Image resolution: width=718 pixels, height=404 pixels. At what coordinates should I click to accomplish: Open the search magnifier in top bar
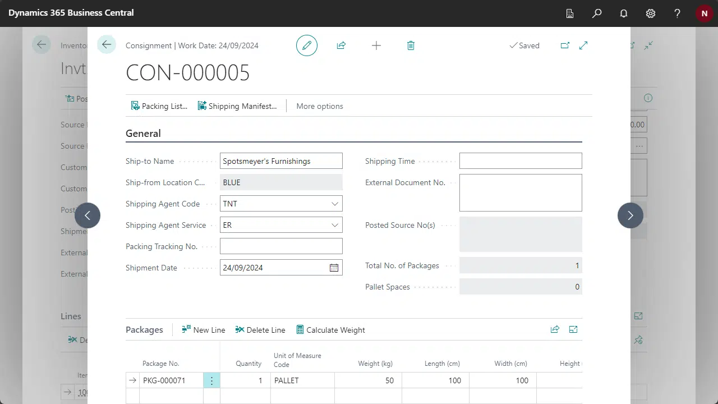coord(597,13)
